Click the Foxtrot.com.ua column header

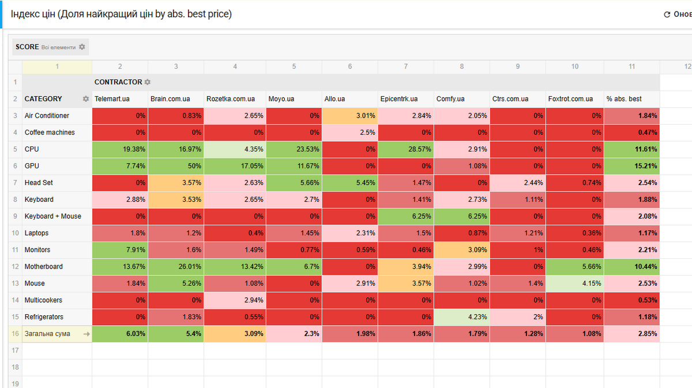point(570,99)
